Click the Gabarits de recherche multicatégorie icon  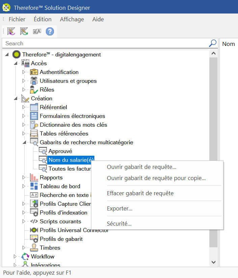coord(34,142)
